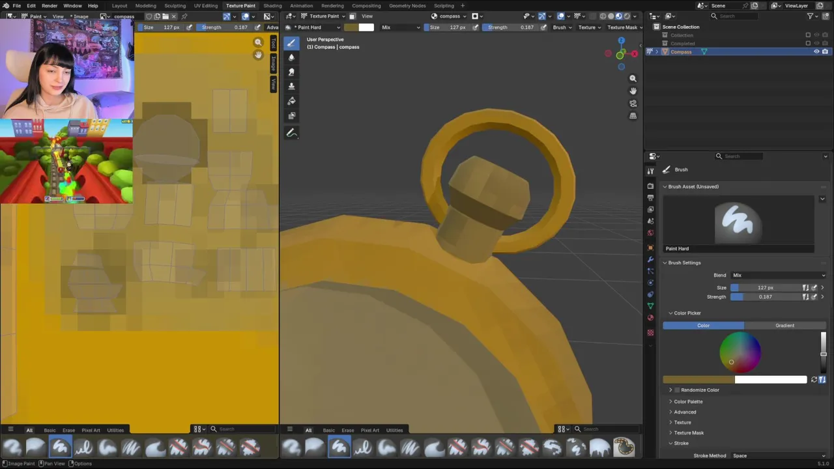Open the World properties tab
This screenshot has height=469, width=834.
[x=650, y=233]
